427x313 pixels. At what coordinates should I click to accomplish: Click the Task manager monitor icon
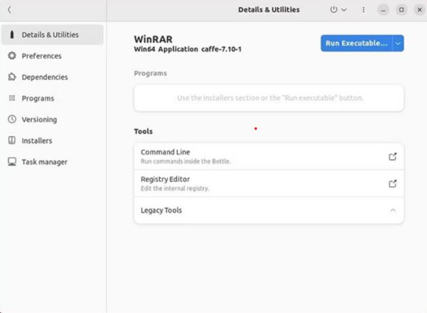pyautogui.click(x=11, y=162)
